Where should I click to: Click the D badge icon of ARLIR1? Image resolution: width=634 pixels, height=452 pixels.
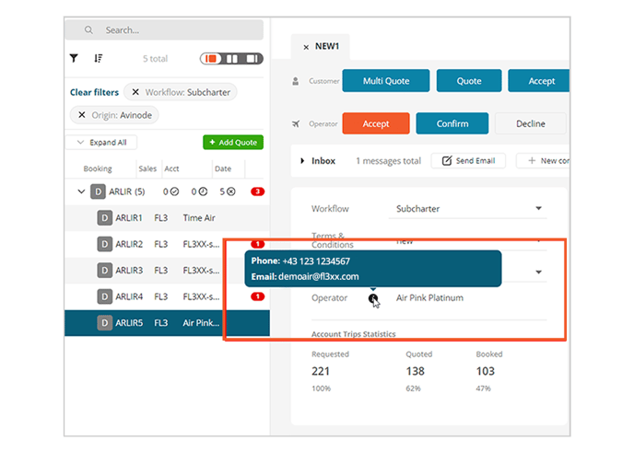(105, 218)
